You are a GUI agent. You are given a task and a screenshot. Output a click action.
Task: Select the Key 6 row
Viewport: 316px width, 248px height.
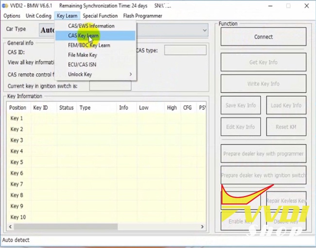106,173
